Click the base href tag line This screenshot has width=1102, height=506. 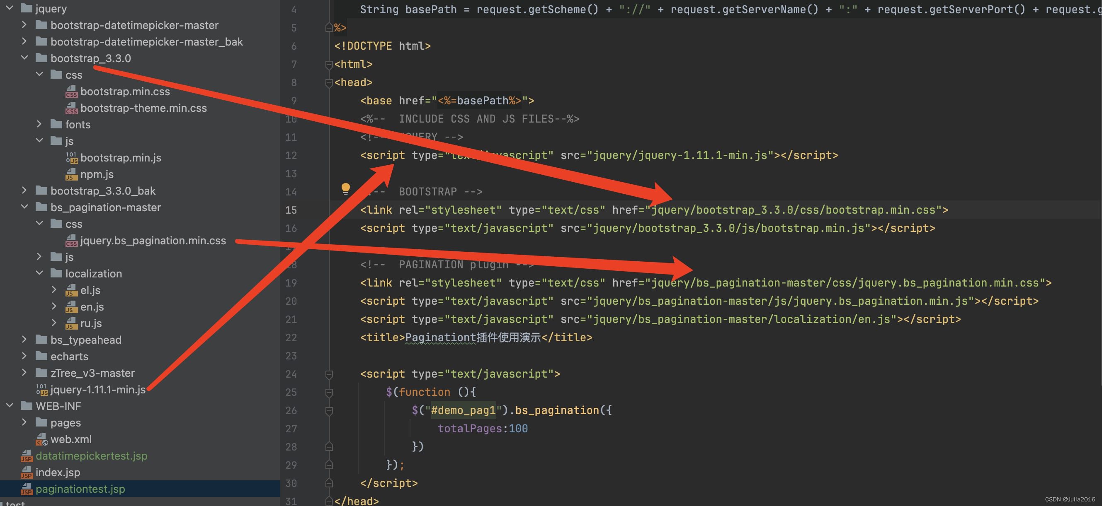447,101
